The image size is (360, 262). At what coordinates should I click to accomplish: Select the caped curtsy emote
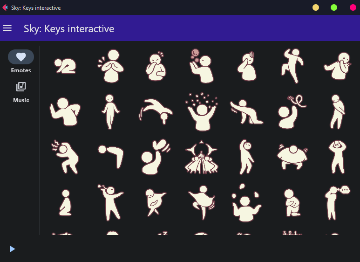coord(156,203)
